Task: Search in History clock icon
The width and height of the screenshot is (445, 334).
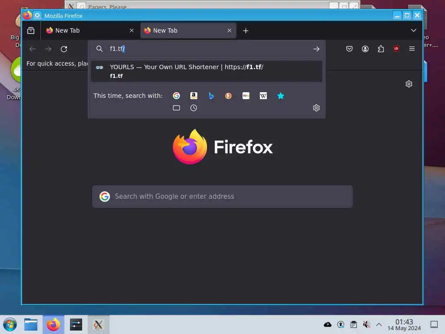Action: [193, 108]
